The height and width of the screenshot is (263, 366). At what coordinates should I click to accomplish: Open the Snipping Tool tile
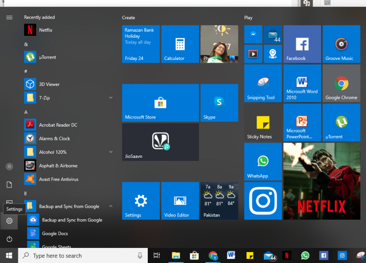tap(263, 83)
